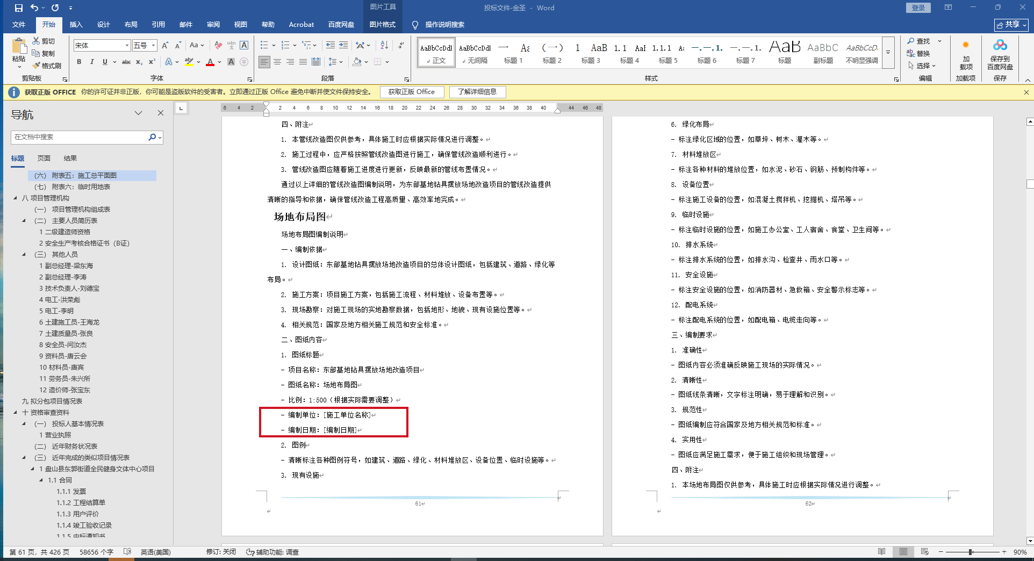Image resolution: width=1034 pixels, height=561 pixels.
Task: Collapse the 十 资格审查资料 heading
Action: point(16,413)
